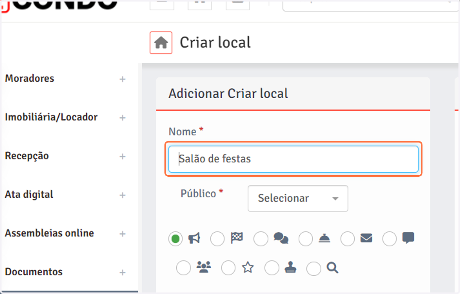
Task: Click the double chat bubbles icon
Action: point(281,239)
